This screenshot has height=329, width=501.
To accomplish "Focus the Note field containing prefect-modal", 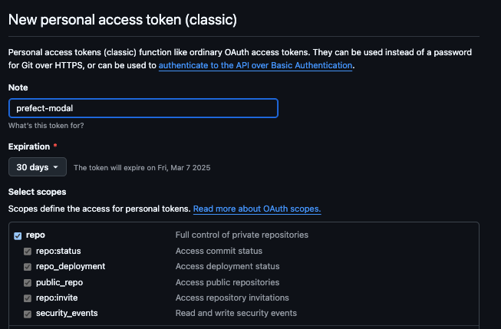I will coord(143,108).
